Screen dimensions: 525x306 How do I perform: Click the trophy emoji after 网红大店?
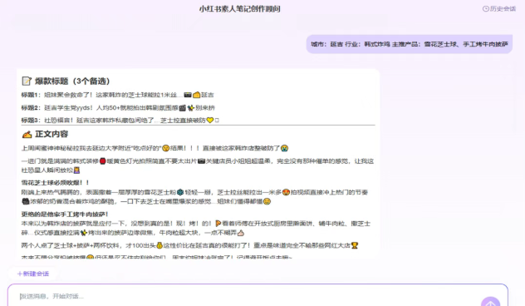click(354, 245)
